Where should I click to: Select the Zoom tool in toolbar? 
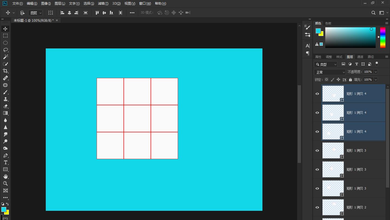coord(5,183)
